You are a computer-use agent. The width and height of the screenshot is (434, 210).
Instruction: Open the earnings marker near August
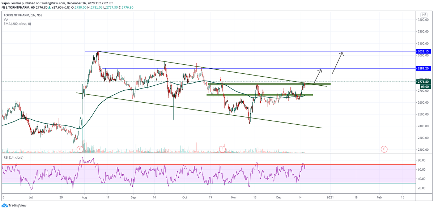(80, 149)
